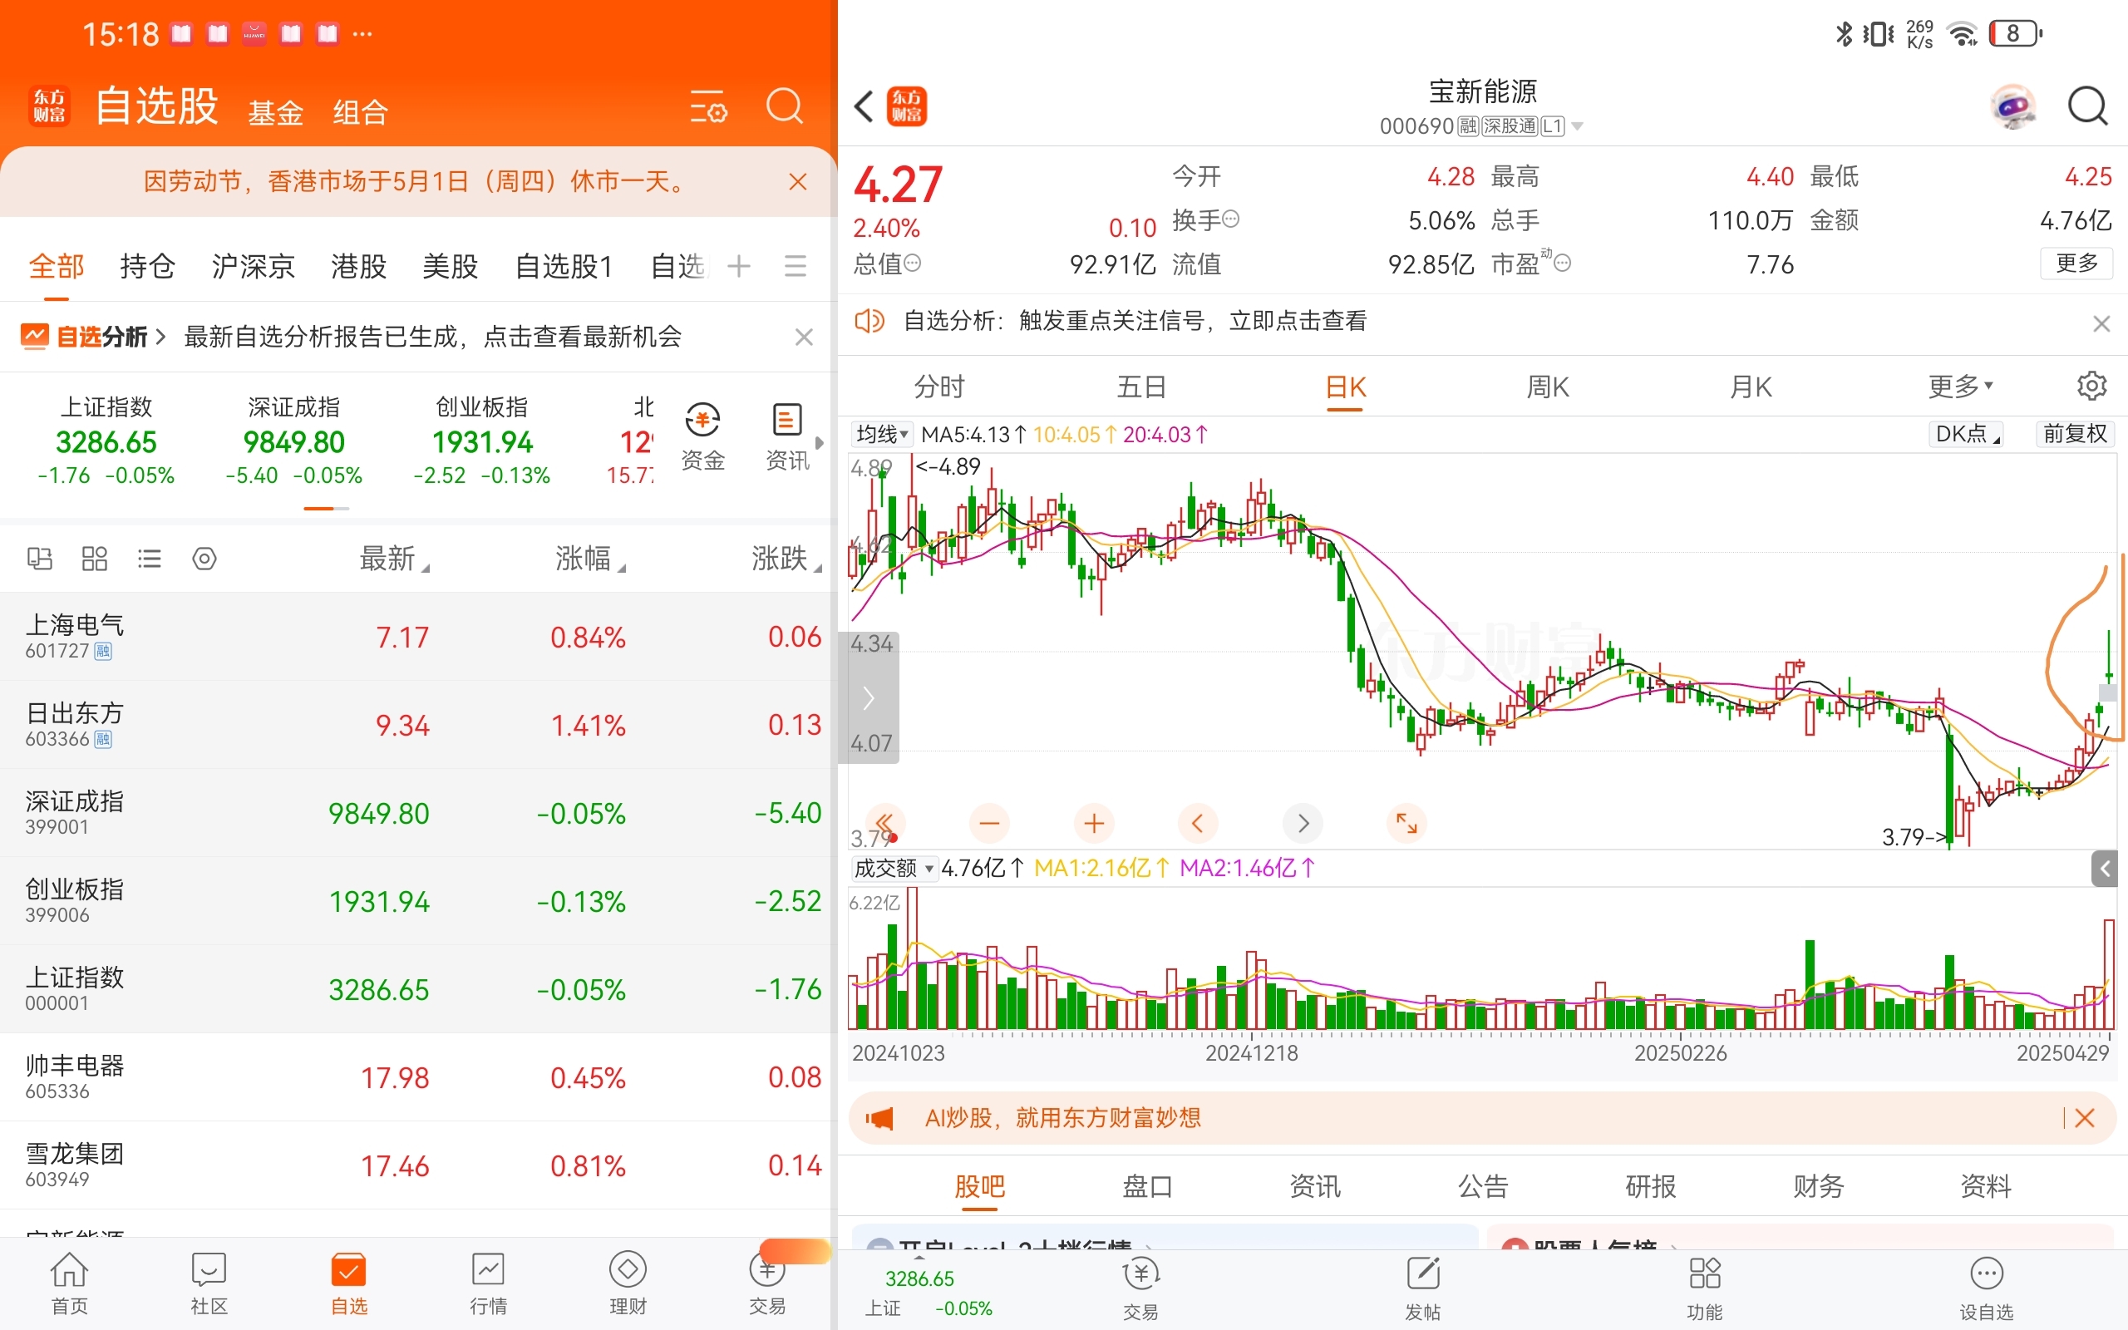Open 成交额 sub-indicator dropdown
The height and width of the screenshot is (1330, 2128).
894,868
